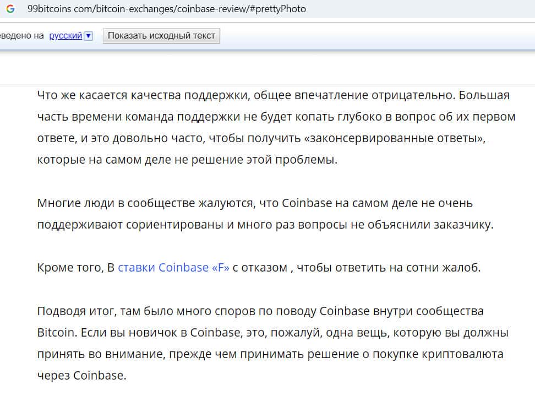
Task: Click the "ведено на" label in translation bar
Action: [22, 36]
